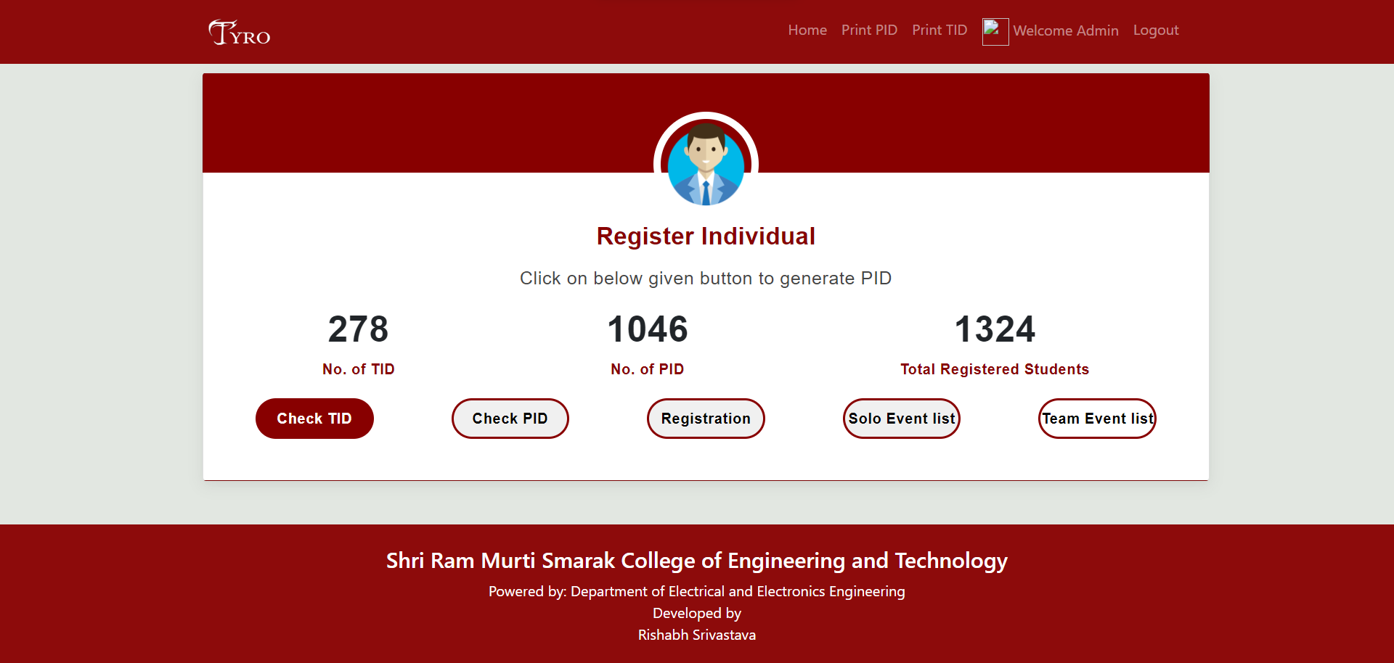Click the instruction text about generating PID
This screenshot has width=1394, height=663.
pyautogui.click(x=705, y=279)
